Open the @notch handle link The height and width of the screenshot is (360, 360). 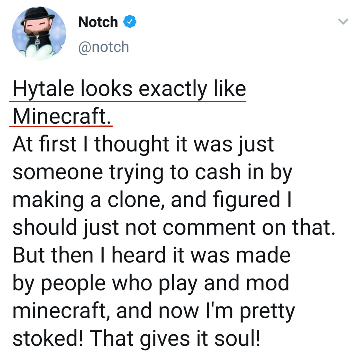(x=104, y=47)
